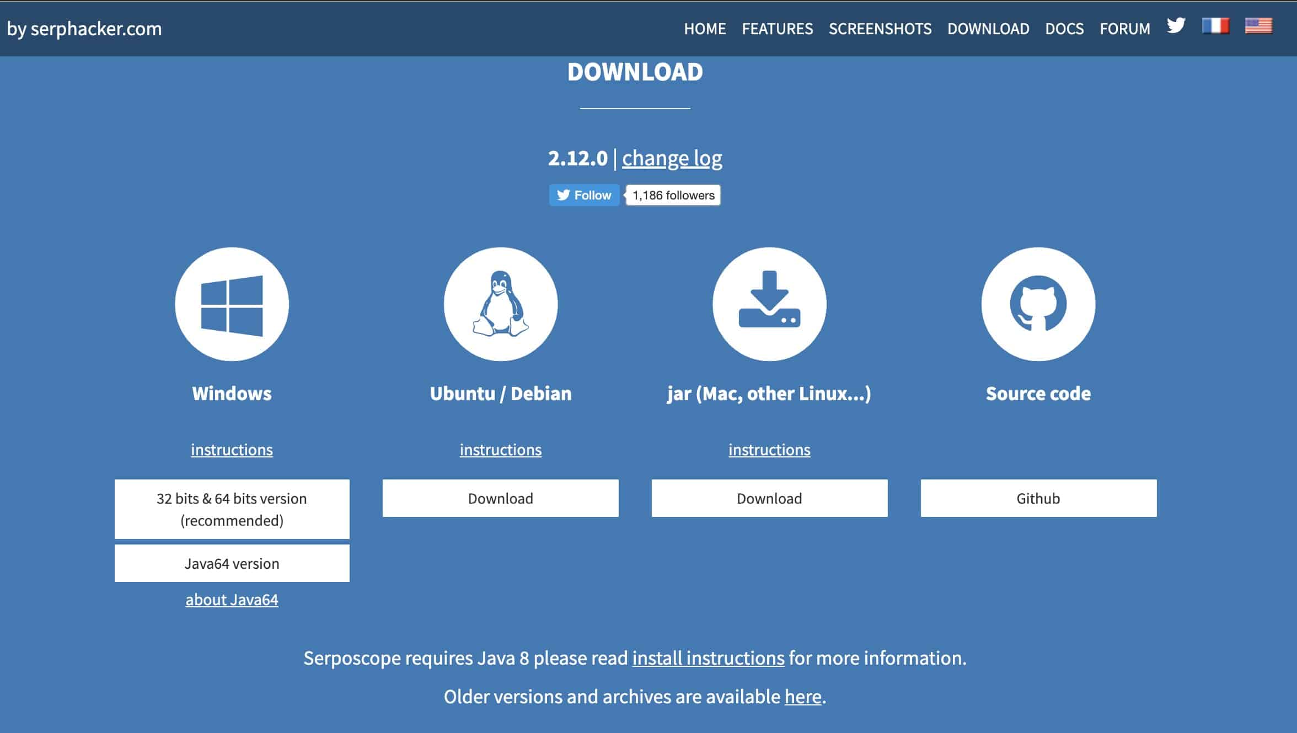Open FEATURES in the navigation bar
This screenshot has width=1297, height=733.
[777, 29]
